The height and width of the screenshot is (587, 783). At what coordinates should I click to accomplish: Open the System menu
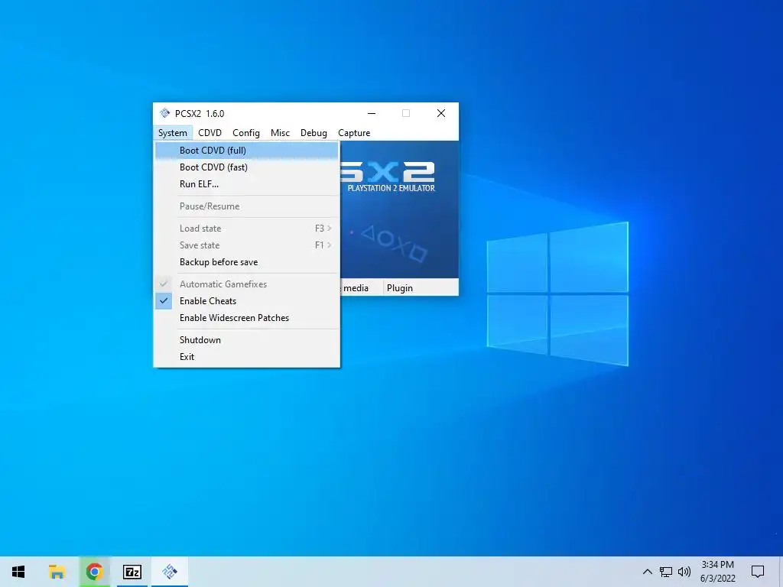172,133
